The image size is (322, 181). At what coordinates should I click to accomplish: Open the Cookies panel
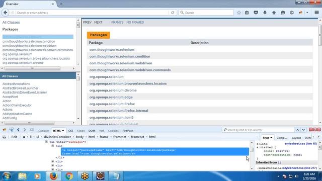point(113,131)
